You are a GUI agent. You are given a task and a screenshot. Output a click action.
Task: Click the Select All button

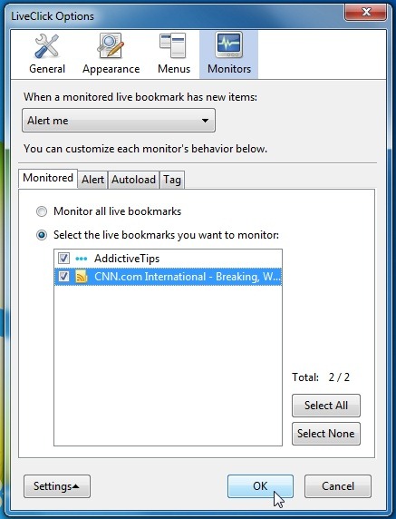[326, 406]
